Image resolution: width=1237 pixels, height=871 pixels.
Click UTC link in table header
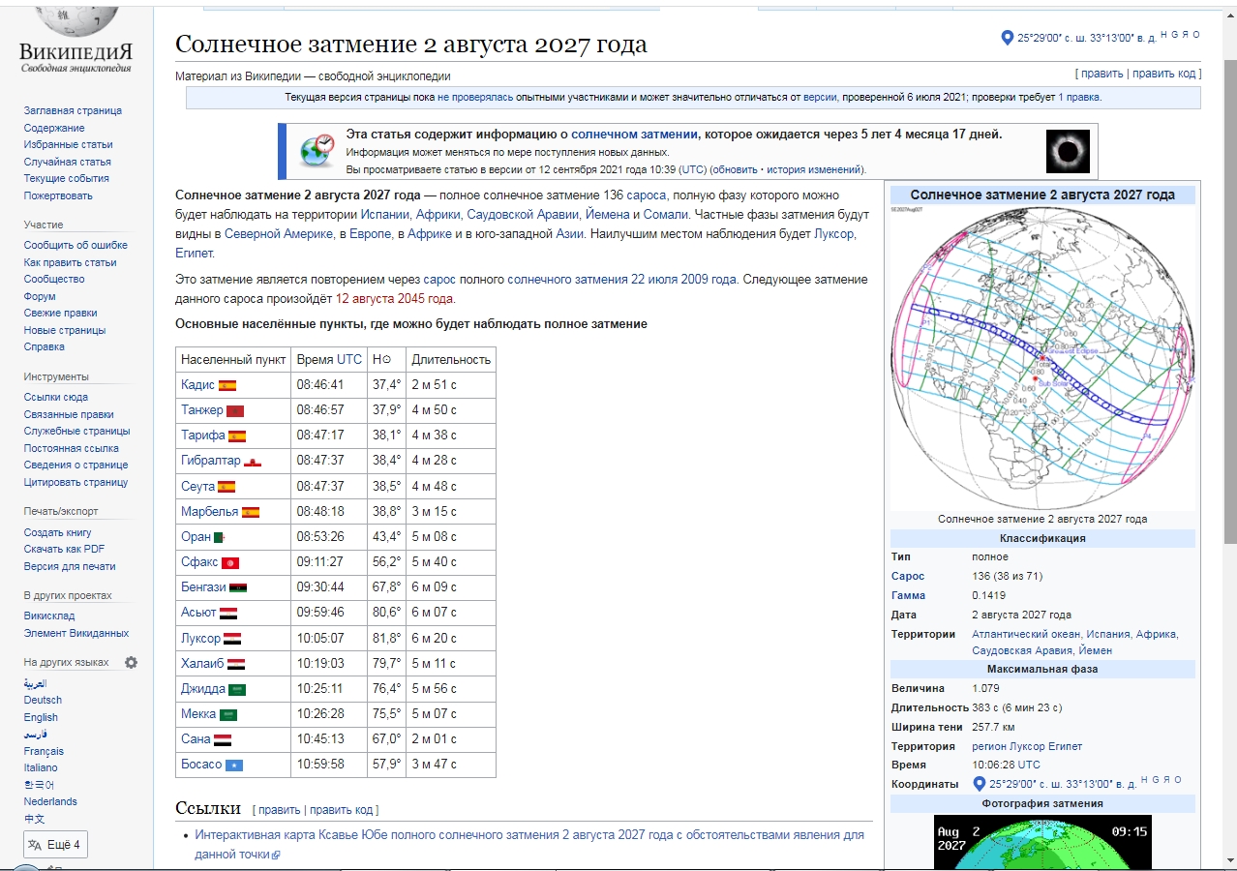point(349,360)
